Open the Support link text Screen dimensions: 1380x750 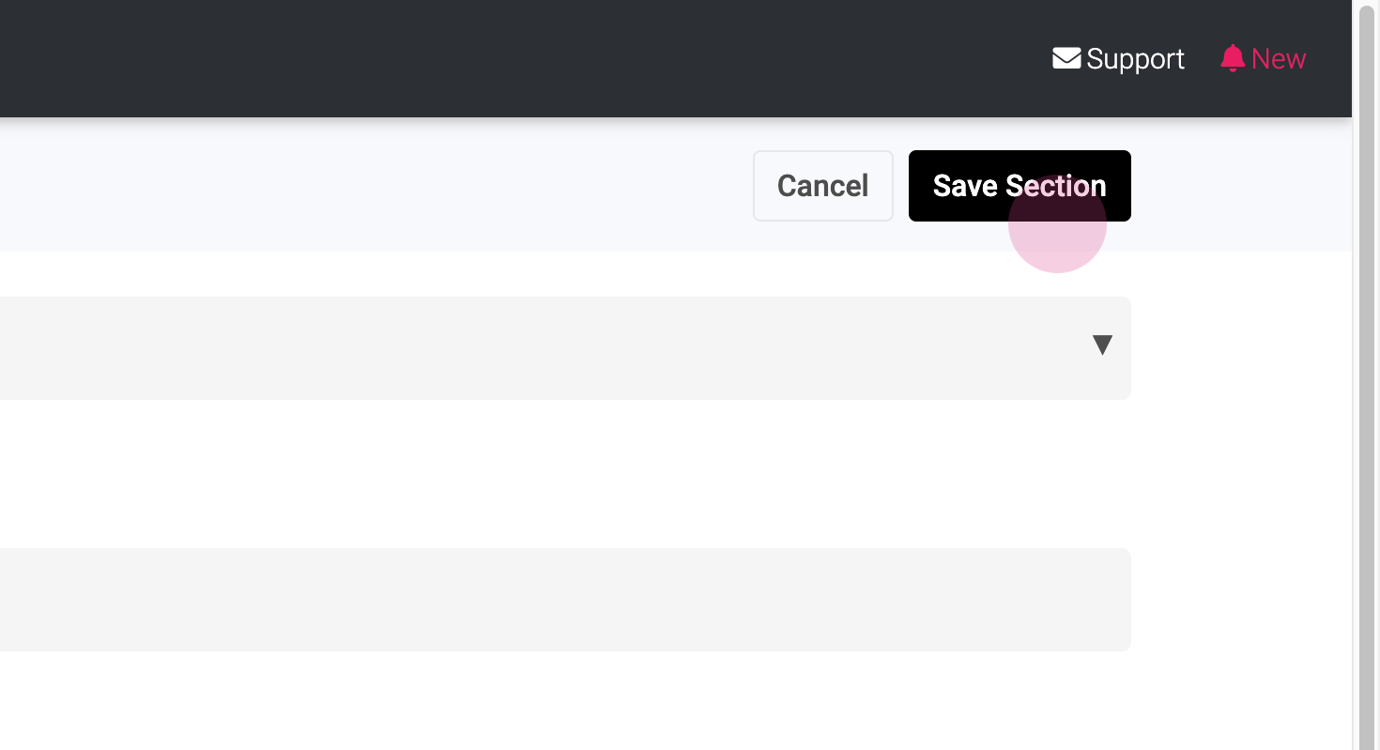point(1135,59)
